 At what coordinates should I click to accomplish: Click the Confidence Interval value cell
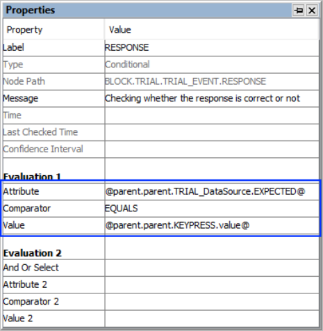click(x=212, y=150)
